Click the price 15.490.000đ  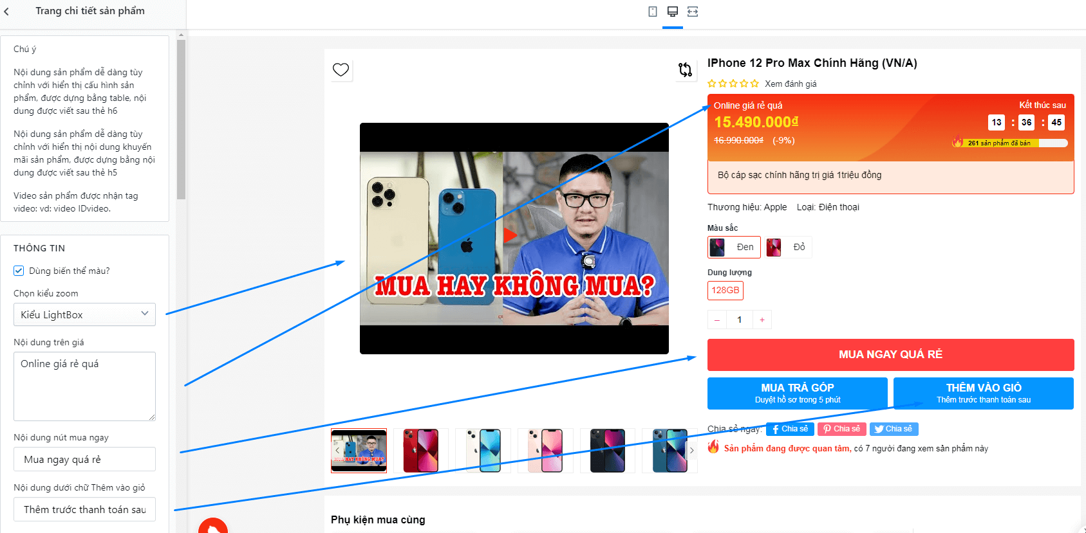pos(756,122)
